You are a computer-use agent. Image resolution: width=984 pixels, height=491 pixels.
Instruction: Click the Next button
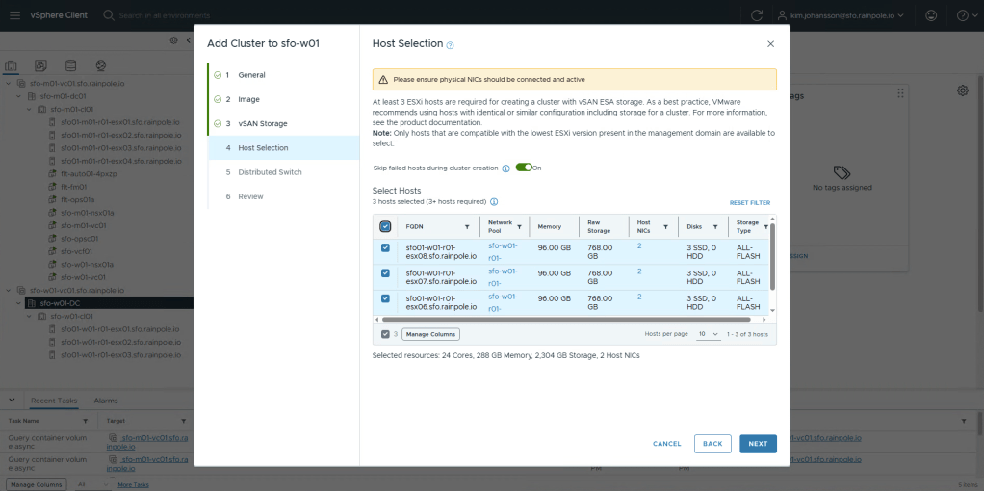[758, 444]
